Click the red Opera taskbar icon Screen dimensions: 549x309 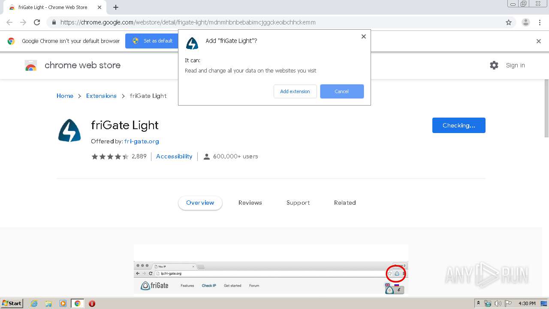coord(92,303)
